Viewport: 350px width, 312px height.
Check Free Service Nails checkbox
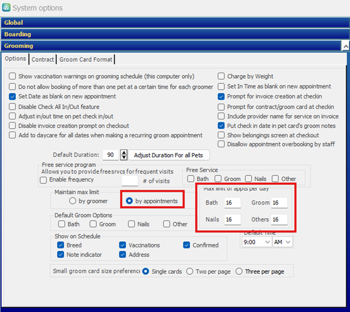click(248, 179)
